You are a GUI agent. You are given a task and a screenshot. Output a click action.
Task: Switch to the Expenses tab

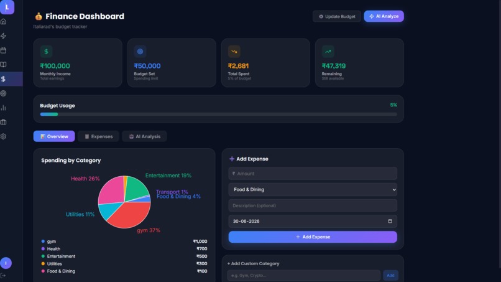(x=98, y=136)
